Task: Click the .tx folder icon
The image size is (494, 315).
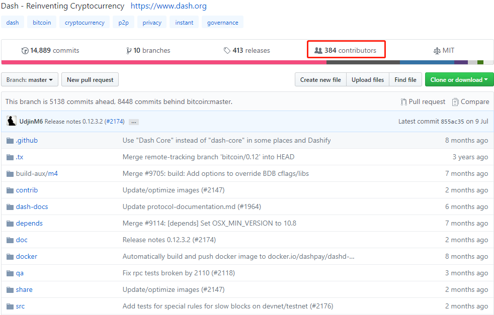Action: click(x=10, y=157)
